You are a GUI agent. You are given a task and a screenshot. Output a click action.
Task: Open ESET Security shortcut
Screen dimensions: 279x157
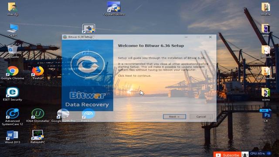point(13,94)
